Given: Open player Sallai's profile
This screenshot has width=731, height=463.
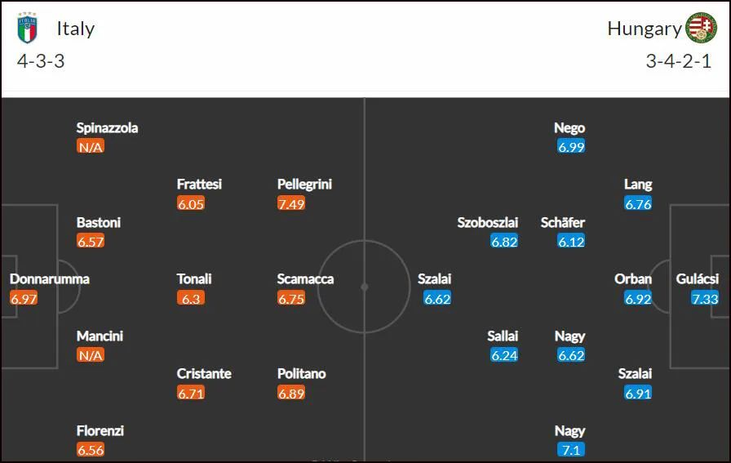Looking at the screenshot, I should point(503,336).
